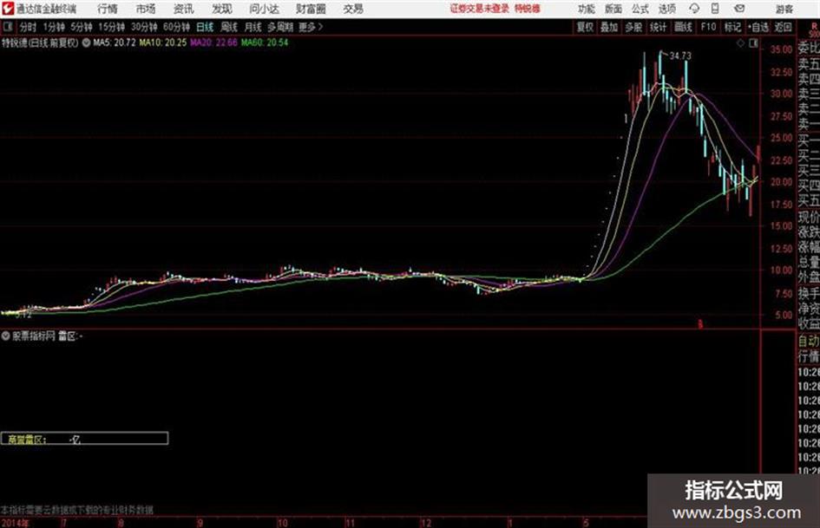Viewport: 820px width, 528px height.
Task: Click the MA5: 20.72 value
Action: click(114, 42)
